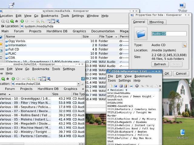
Task: Click system:/media/hda Location address field
Action: click(x=75, y=26)
